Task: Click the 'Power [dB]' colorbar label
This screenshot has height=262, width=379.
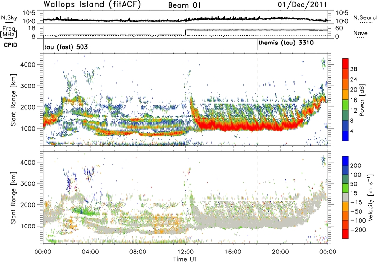Action: [361, 100]
